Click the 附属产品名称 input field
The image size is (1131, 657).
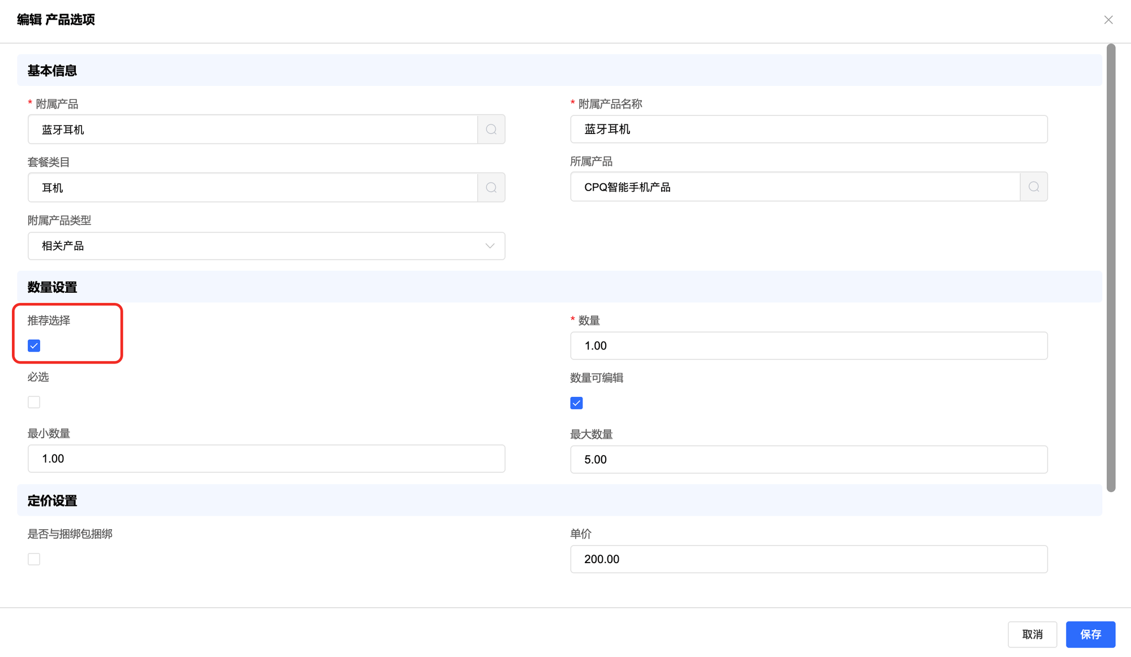(808, 129)
